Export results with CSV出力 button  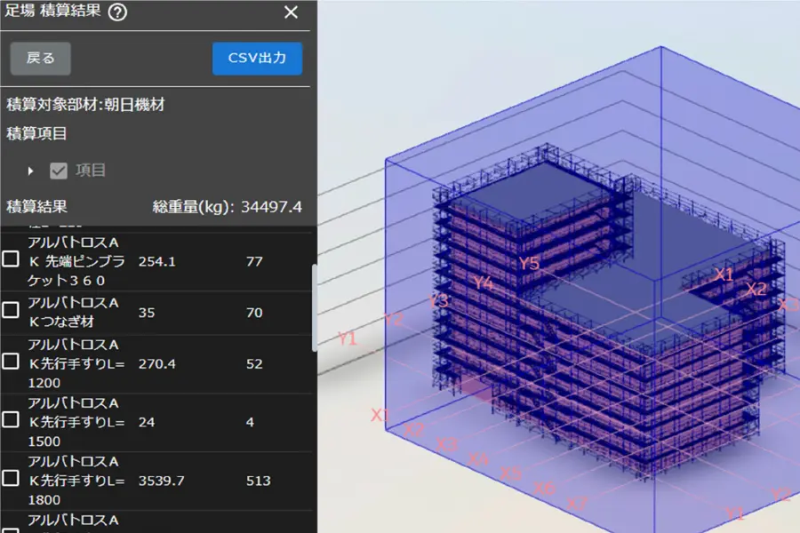[x=257, y=59]
